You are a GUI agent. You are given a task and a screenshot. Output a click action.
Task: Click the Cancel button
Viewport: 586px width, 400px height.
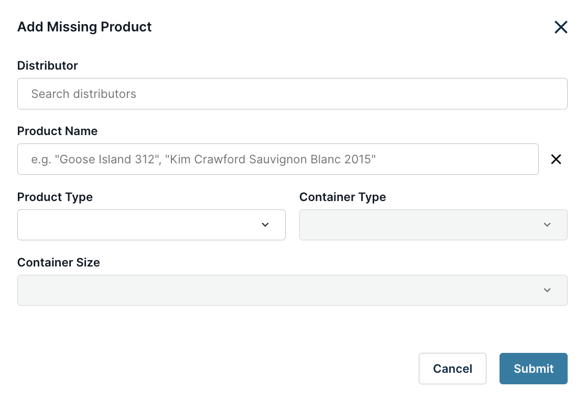click(452, 369)
